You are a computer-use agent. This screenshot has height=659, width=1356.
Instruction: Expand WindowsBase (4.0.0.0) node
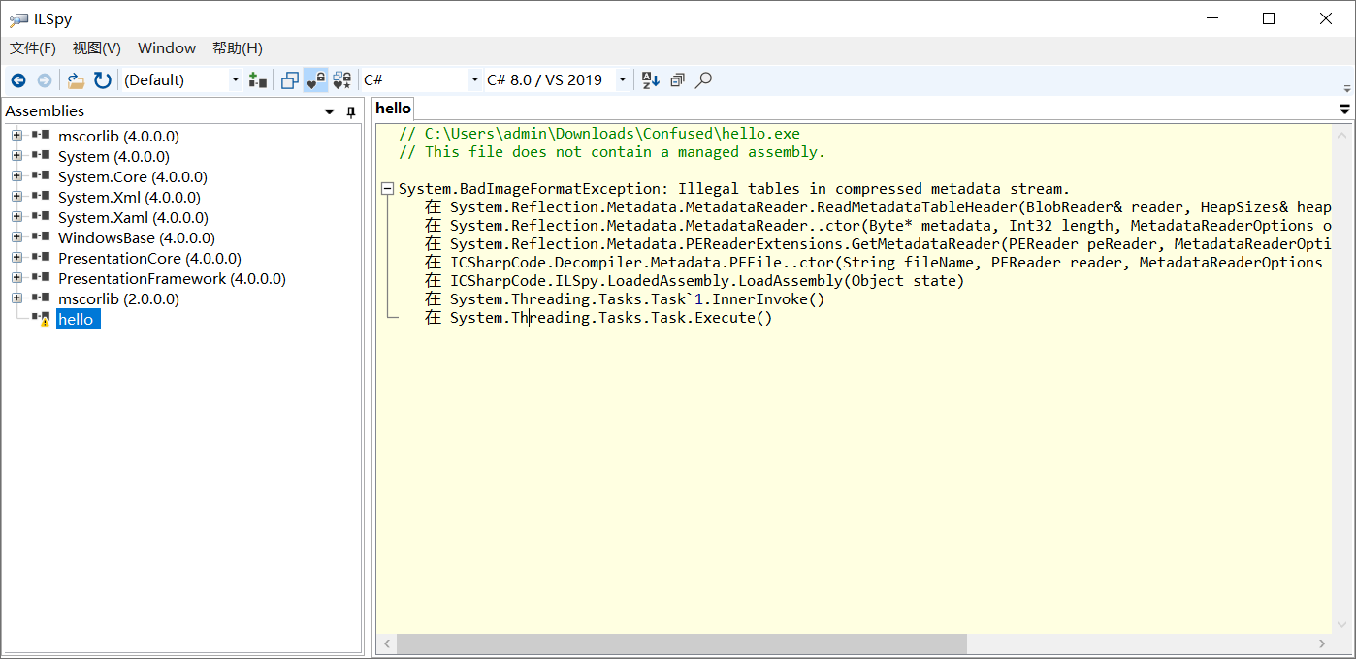click(16, 237)
